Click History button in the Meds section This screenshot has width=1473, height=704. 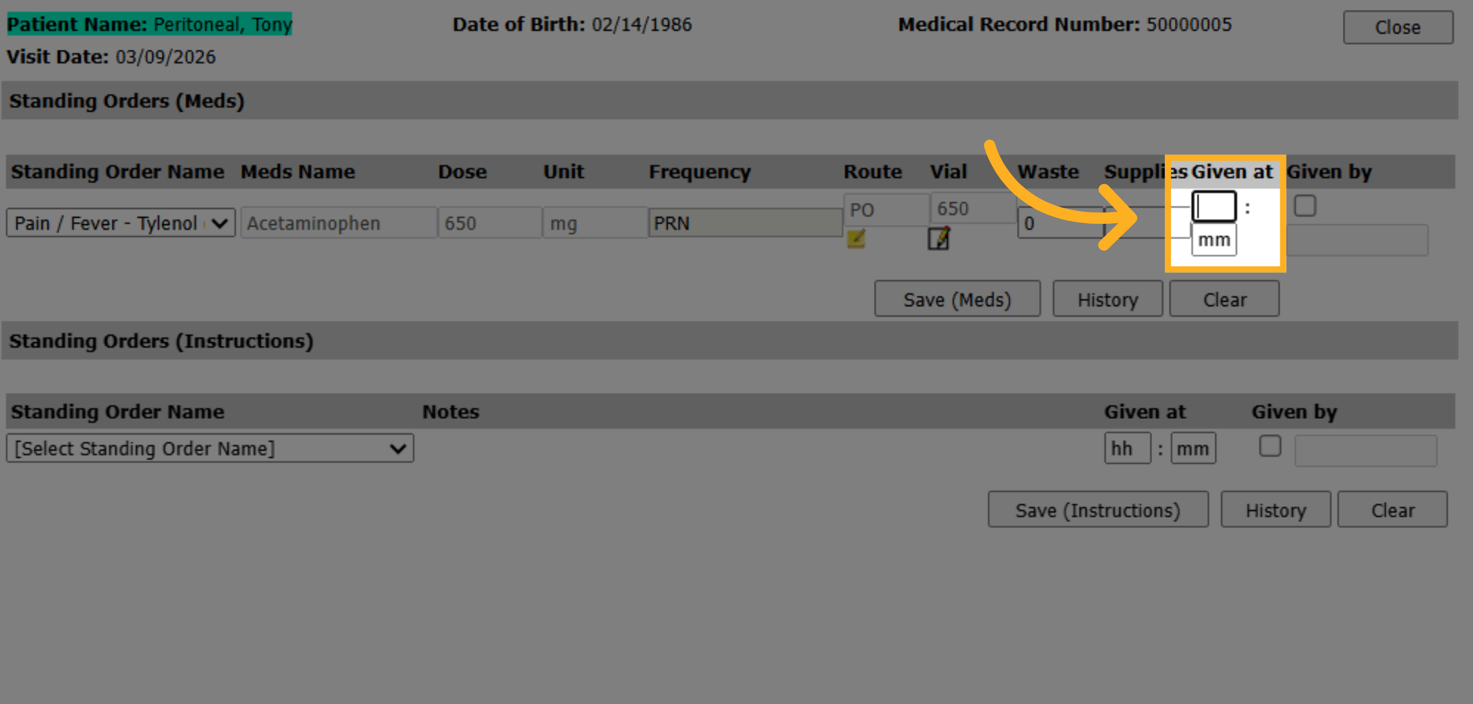pyautogui.click(x=1107, y=299)
